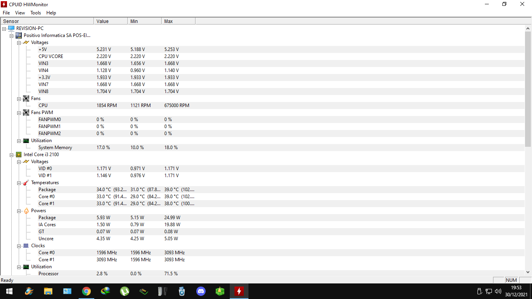Viewport: 532px width, 299px height.
Task: Select the CPU VCORE voltage row
Action: 262,56
